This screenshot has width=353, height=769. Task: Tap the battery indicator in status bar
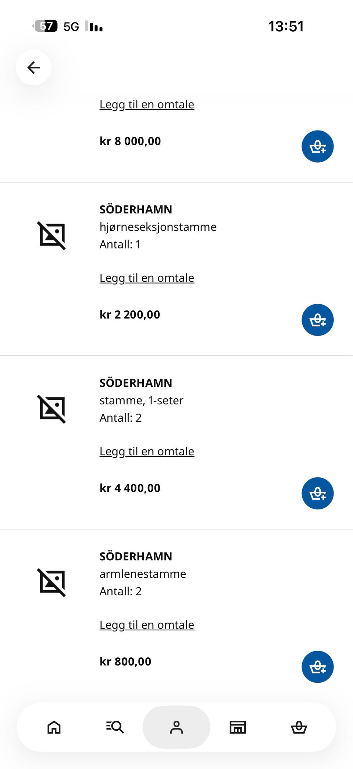coord(45,26)
